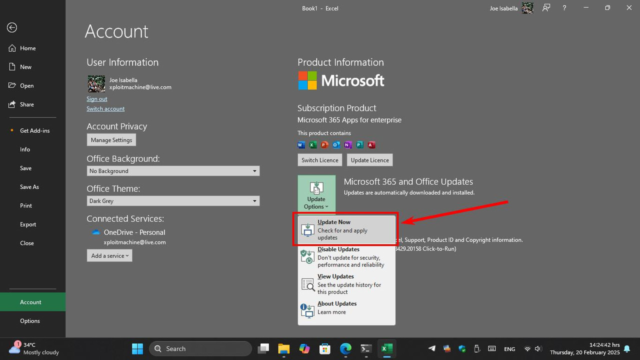Image resolution: width=640 pixels, height=360 pixels.
Task: Click the Excel taskbar icon
Action: point(386,348)
